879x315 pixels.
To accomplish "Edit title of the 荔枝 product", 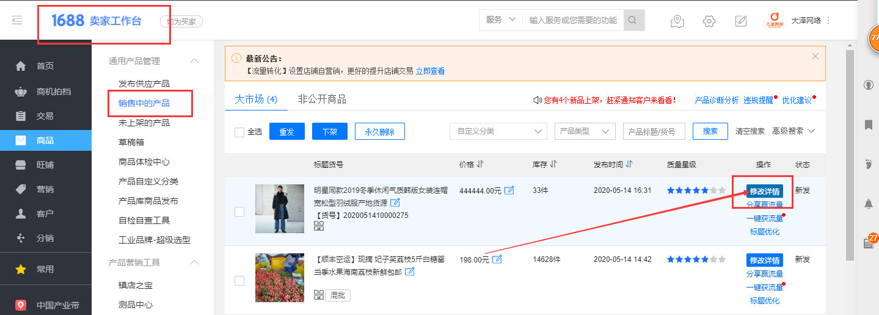I will tap(409, 271).
